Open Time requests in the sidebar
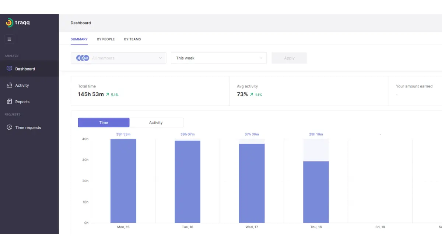Image resolution: width=442 pixels, height=248 pixels. click(x=29, y=127)
